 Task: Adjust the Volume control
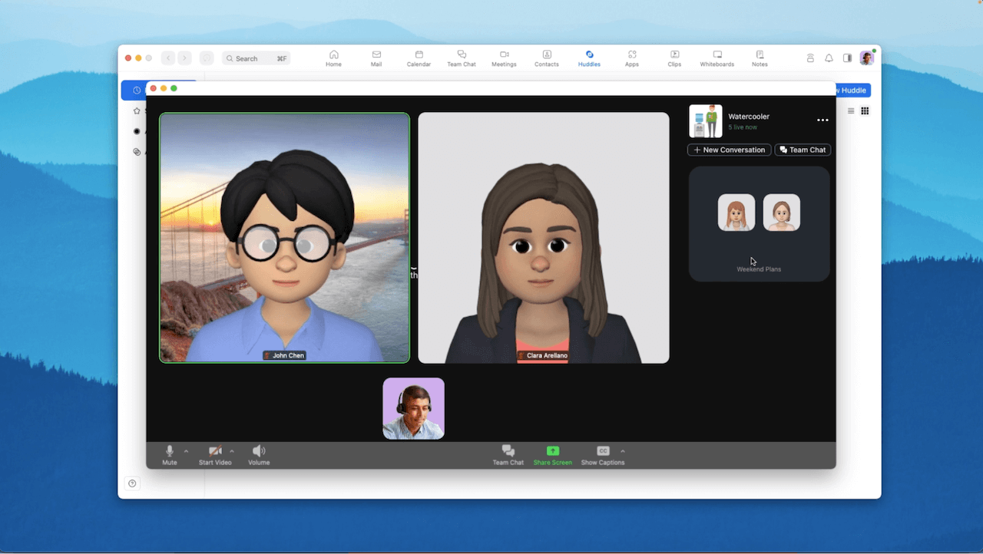click(x=259, y=454)
